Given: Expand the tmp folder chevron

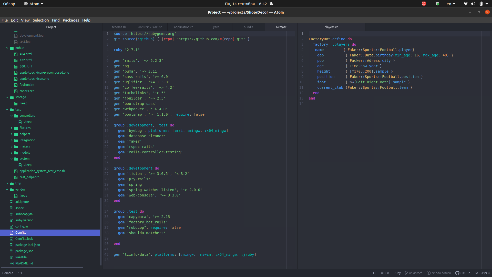Looking at the screenshot, I should pos(7,183).
